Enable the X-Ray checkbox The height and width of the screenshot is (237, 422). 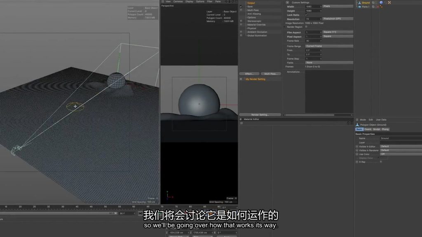(381, 162)
